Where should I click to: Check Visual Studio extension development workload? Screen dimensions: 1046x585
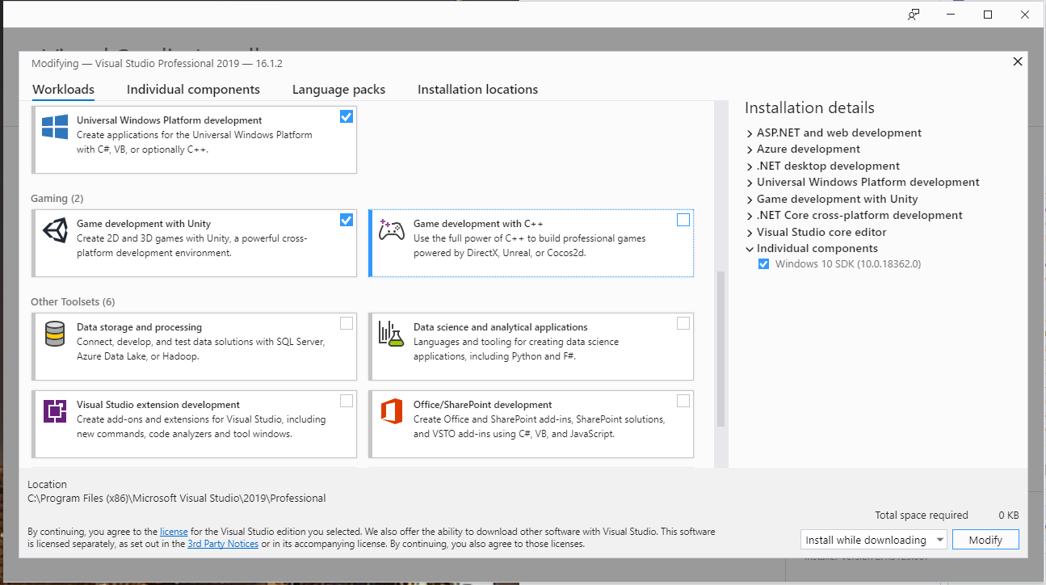[x=347, y=401]
